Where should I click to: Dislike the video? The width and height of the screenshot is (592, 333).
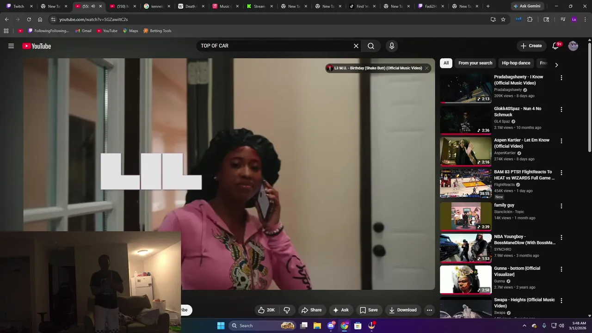[287, 310]
